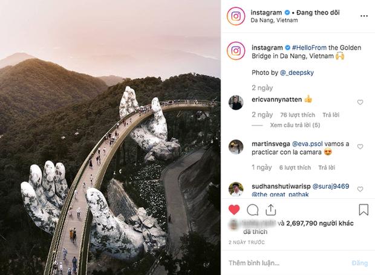Open martinsvega's profile picture

tap(236, 147)
